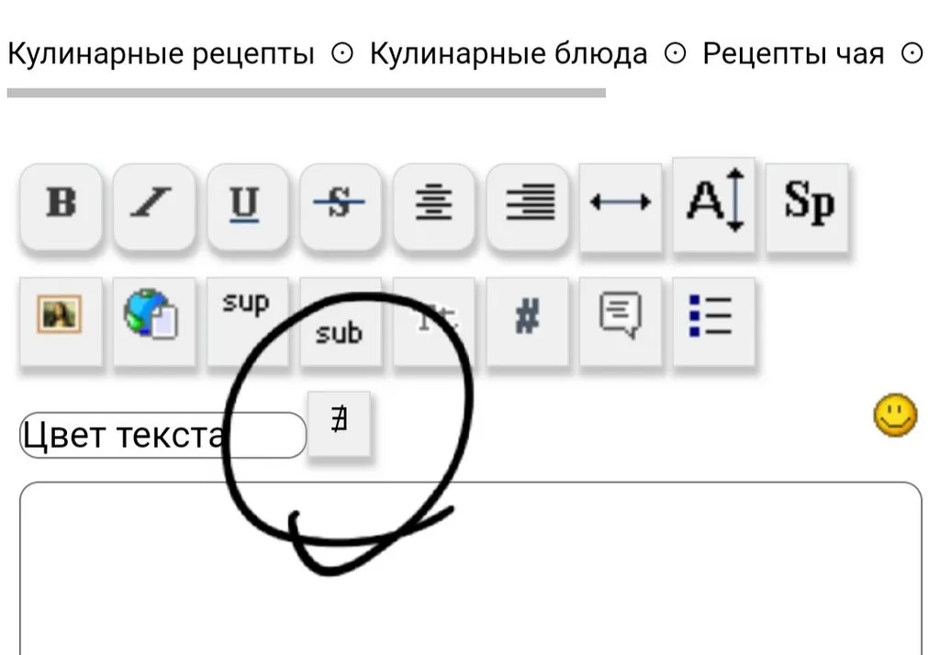Underline the selected text
This screenshot has height=655, width=940.
tap(247, 205)
